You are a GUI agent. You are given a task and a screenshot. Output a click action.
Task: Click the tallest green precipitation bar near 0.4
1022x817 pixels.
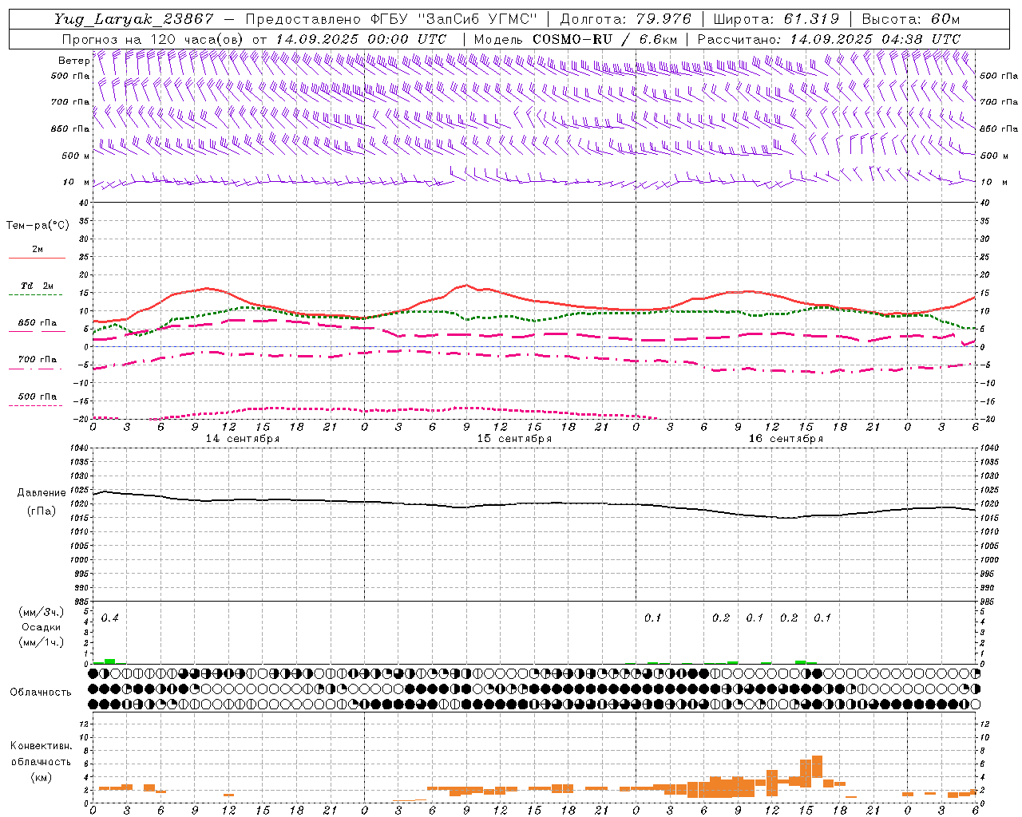click(x=110, y=661)
